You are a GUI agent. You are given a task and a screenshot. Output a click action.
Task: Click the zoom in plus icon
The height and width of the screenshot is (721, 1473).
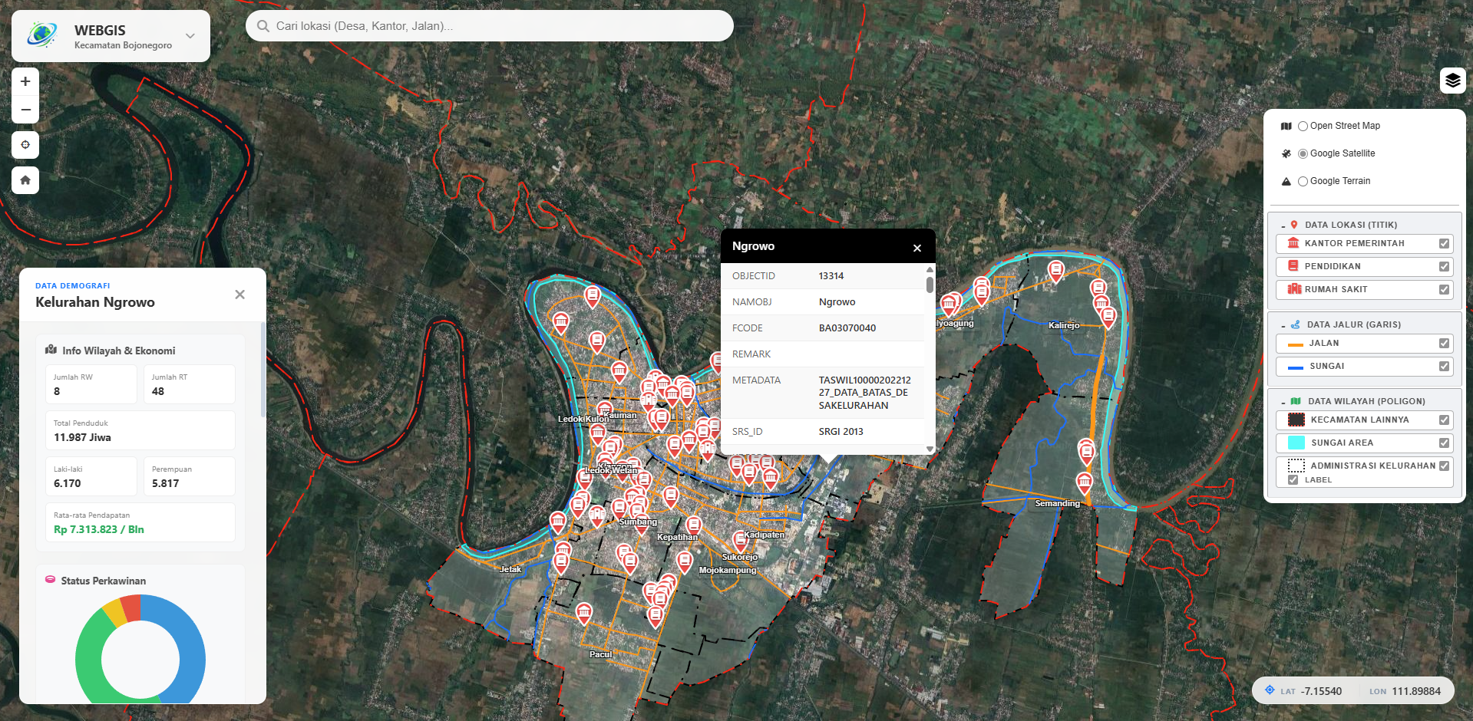coord(25,81)
